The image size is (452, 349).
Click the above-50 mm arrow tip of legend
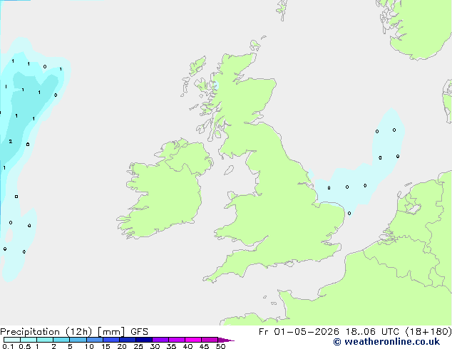coord(226,340)
